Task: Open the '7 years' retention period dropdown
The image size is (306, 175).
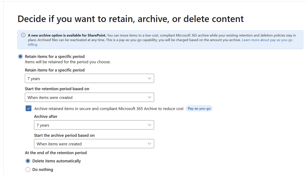Action: tap(89, 78)
